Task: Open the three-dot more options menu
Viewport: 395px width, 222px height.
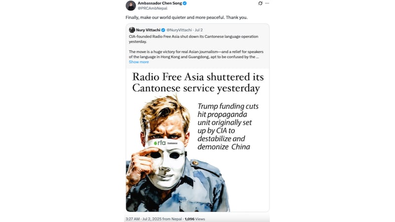Action: (267, 3)
